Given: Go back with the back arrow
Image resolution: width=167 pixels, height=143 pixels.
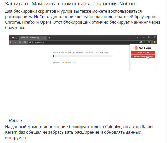Looking at the screenshot, I should click(11, 42).
